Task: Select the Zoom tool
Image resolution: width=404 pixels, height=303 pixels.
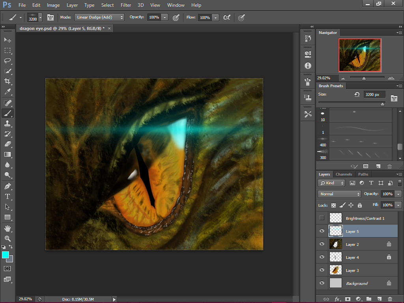Action: point(8,238)
